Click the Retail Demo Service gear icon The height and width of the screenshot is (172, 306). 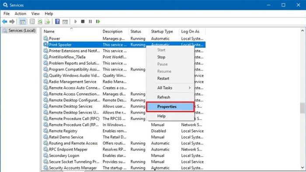click(45, 137)
